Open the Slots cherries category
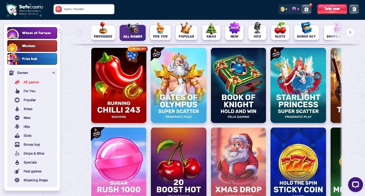 pyautogui.click(x=280, y=32)
